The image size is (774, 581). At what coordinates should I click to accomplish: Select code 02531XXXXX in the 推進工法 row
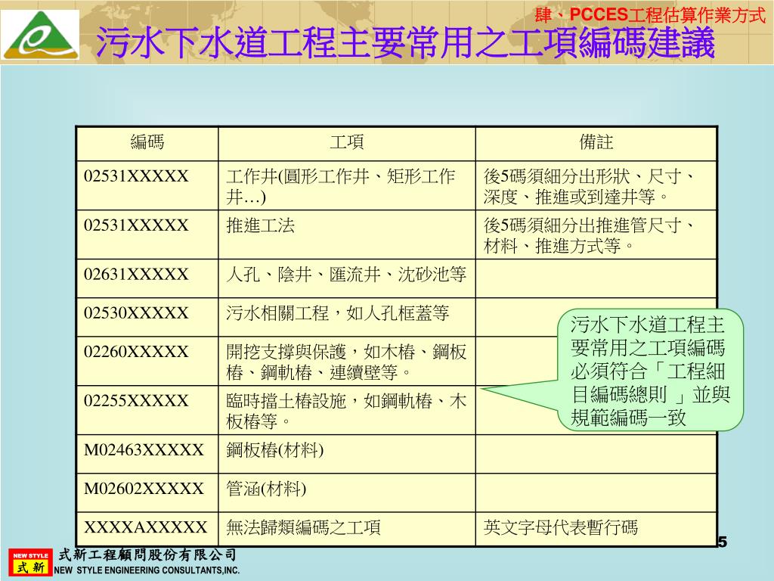coord(136,225)
